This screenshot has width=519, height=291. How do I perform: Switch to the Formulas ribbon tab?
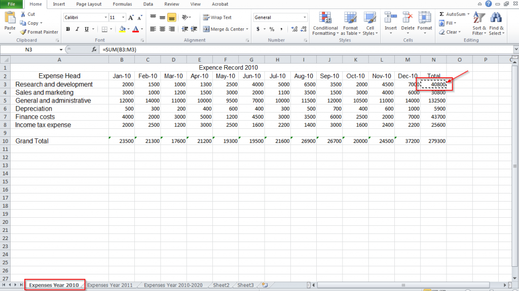122,4
